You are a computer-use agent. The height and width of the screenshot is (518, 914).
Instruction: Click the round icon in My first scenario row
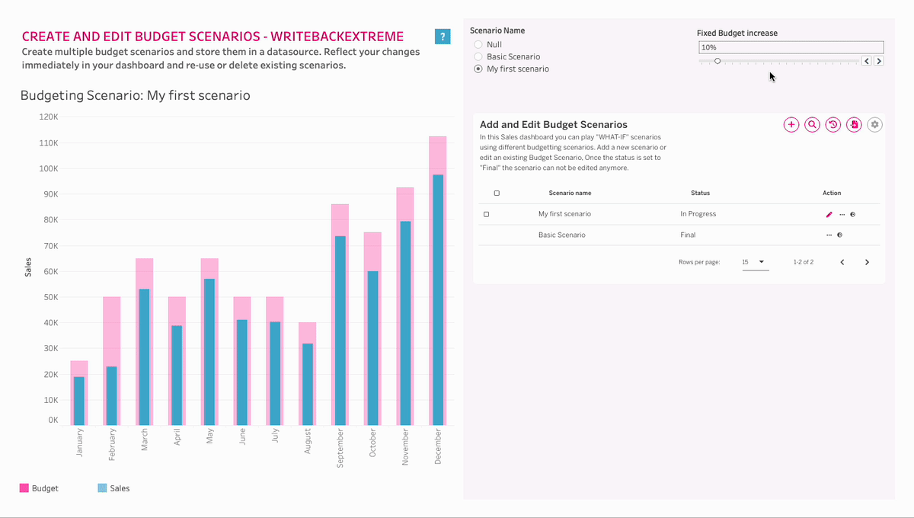coord(852,214)
